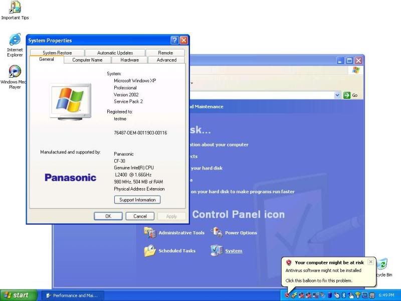Screen dimensions: 401x301
Task: Switch to the Remote tab
Action: [165, 53]
